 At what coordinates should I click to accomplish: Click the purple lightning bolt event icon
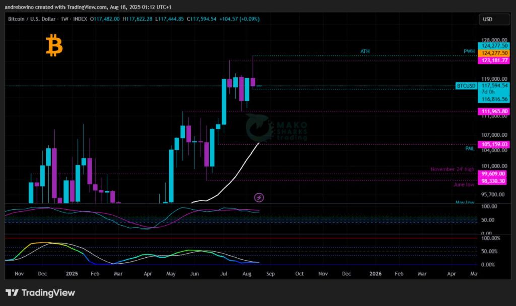click(259, 198)
